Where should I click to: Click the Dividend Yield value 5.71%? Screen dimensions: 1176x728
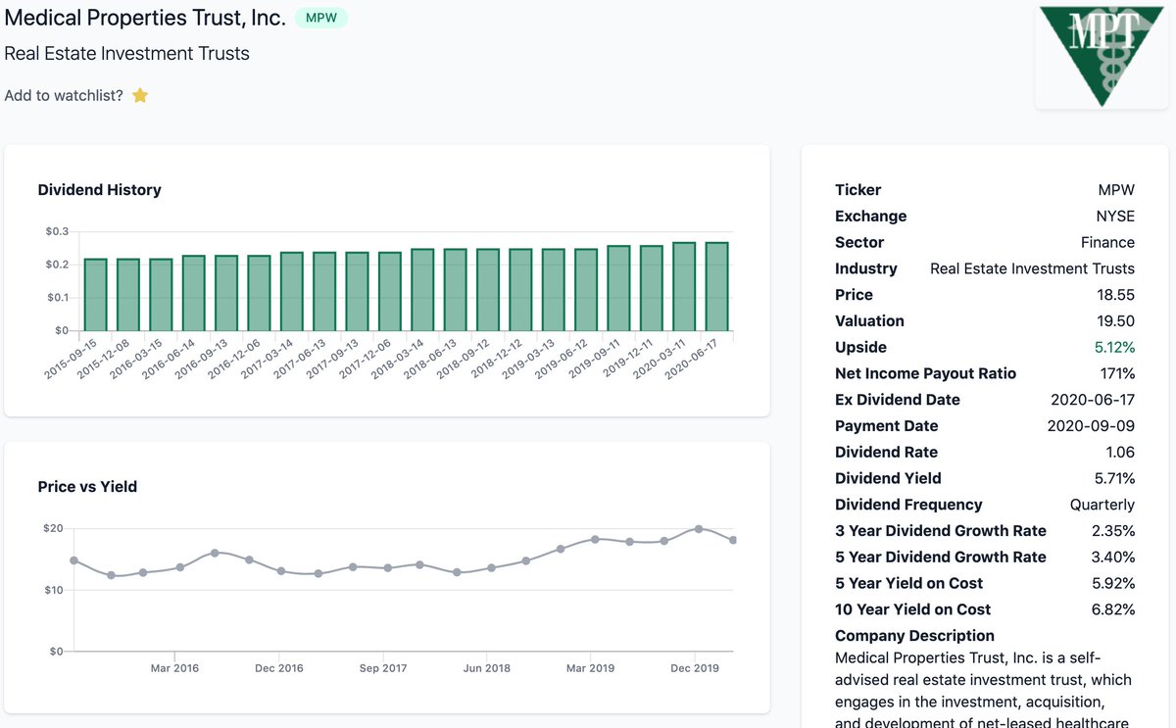1115,478
